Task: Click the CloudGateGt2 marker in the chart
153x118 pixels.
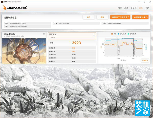Action: (119, 50)
